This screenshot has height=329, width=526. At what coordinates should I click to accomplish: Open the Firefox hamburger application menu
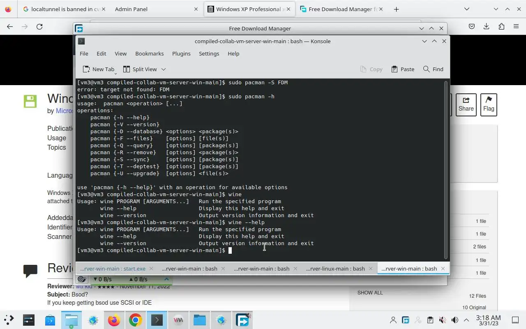click(x=516, y=26)
